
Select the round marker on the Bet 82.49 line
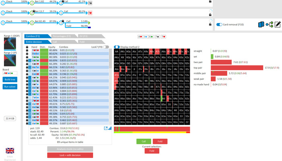pyautogui.click(x=211, y=21)
